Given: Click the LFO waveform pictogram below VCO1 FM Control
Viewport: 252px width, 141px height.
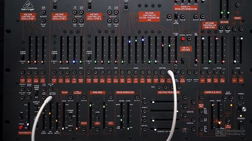Looking at the screenshot, I should click(x=43, y=81).
